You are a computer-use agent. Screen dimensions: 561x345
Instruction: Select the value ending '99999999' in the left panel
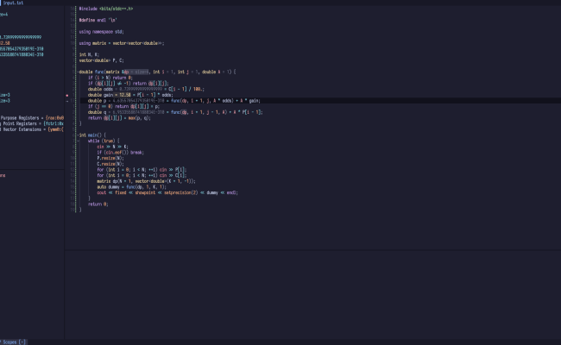coord(21,37)
